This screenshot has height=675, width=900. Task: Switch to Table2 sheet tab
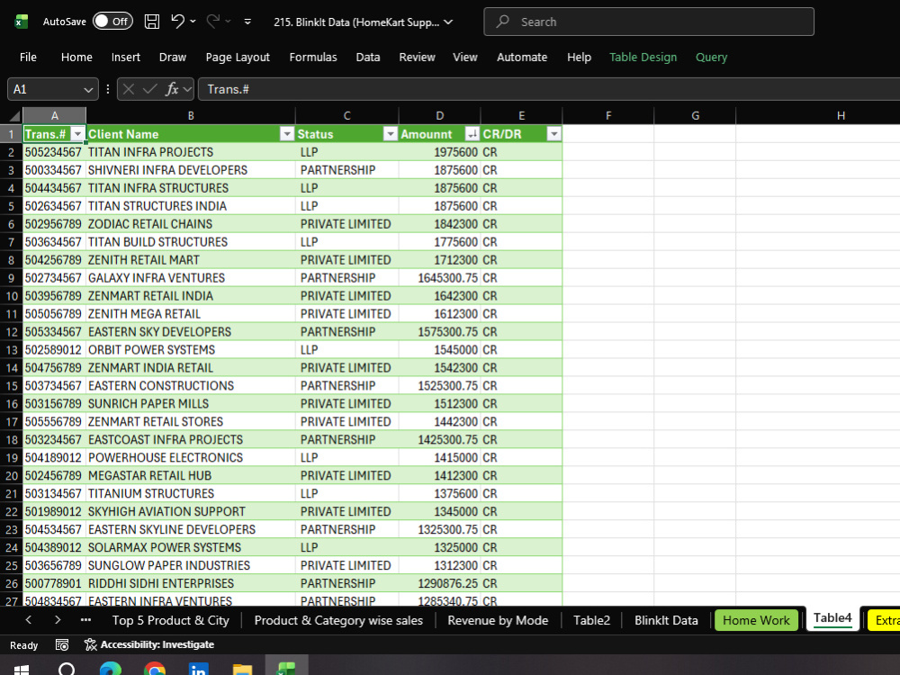[592, 620]
